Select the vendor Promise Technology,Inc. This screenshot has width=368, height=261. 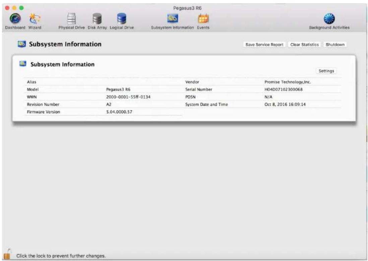[288, 82]
